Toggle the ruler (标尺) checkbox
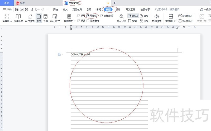 click(x=79, y=16)
